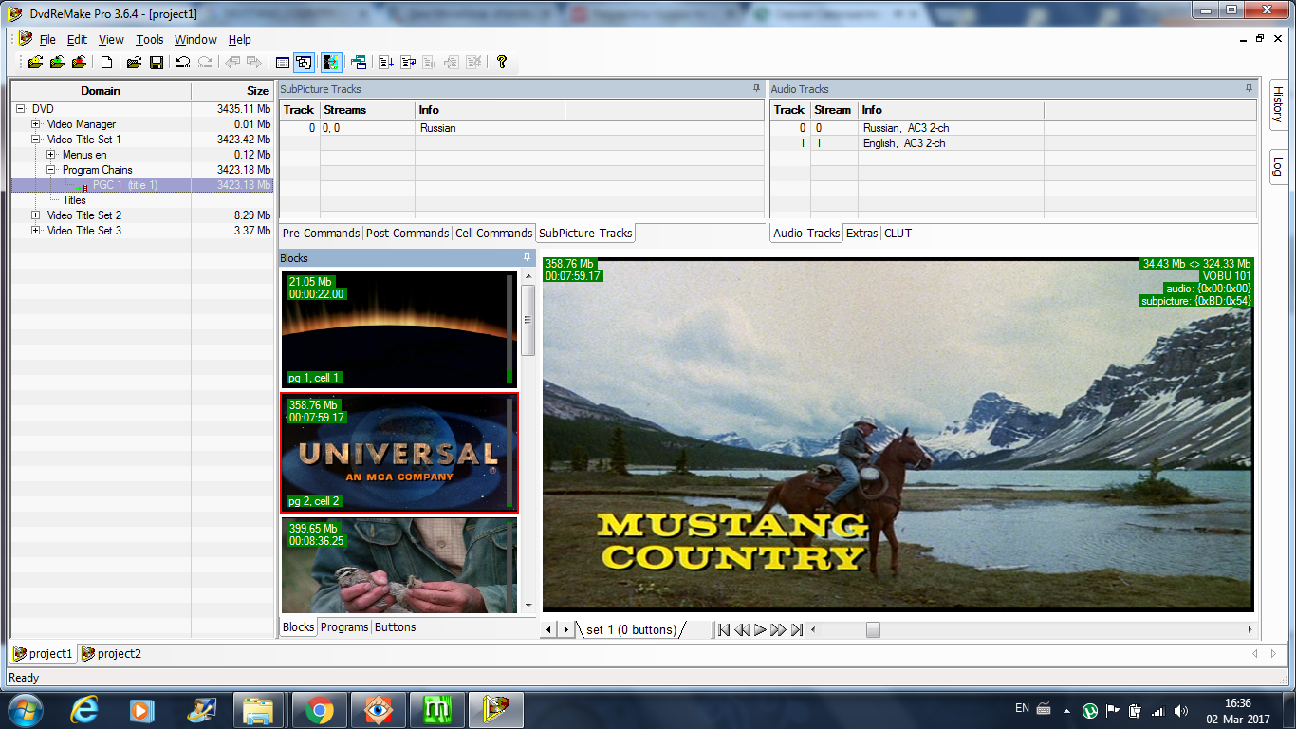Screen dimensions: 1296x729
Task: Click the Save project toolbar icon
Action: point(157,63)
